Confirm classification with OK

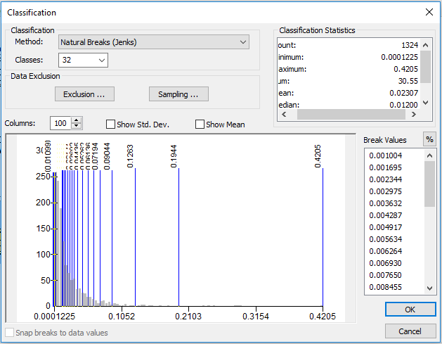point(410,310)
